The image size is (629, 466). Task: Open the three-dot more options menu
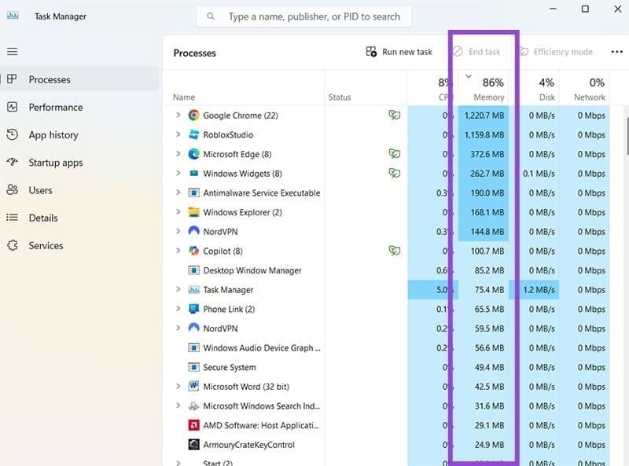(x=616, y=52)
